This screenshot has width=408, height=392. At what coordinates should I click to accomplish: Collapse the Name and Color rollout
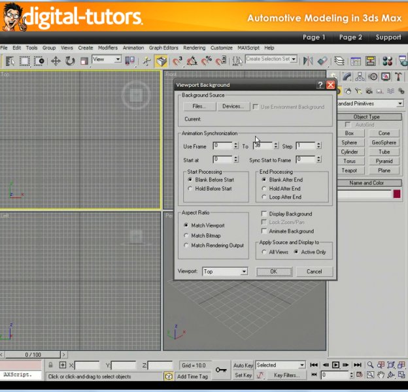coord(366,183)
